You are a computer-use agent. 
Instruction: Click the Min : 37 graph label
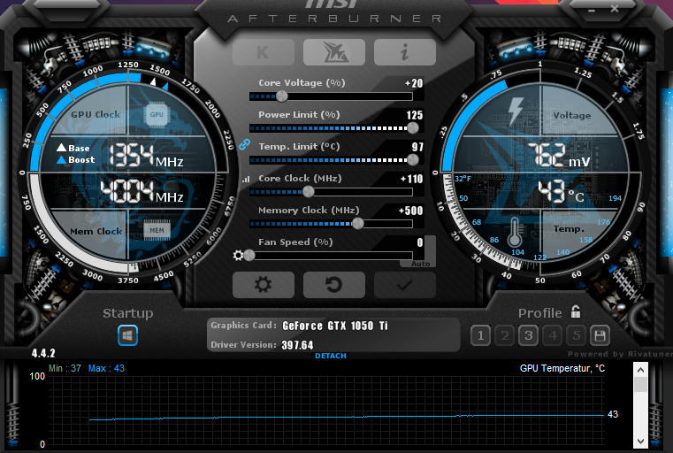pos(65,368)
